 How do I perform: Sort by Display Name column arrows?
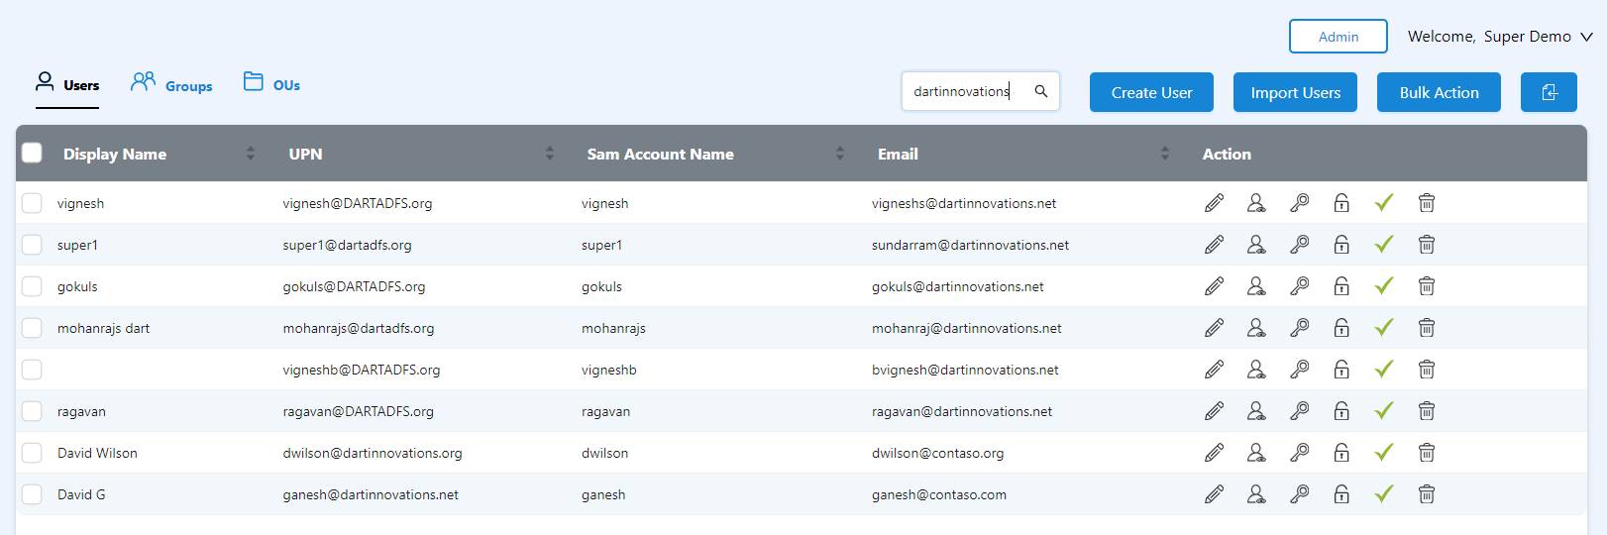251,154
